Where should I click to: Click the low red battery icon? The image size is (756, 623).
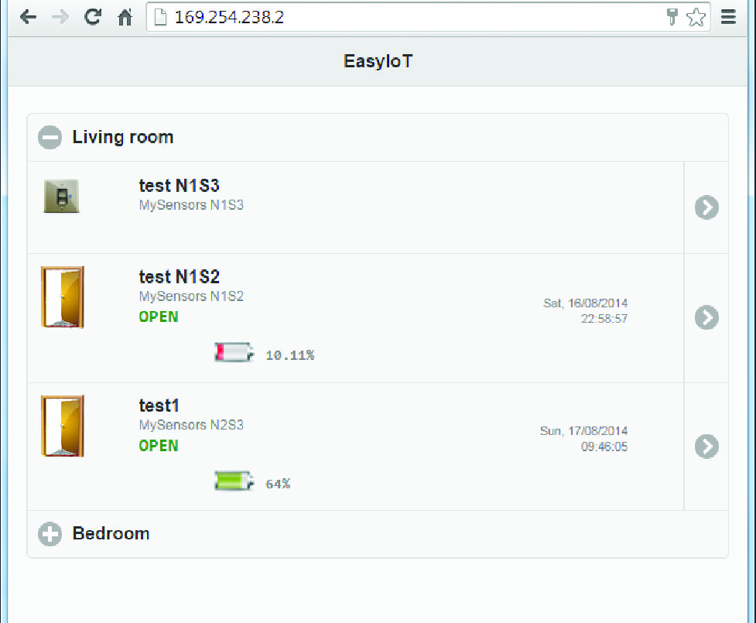234,352
